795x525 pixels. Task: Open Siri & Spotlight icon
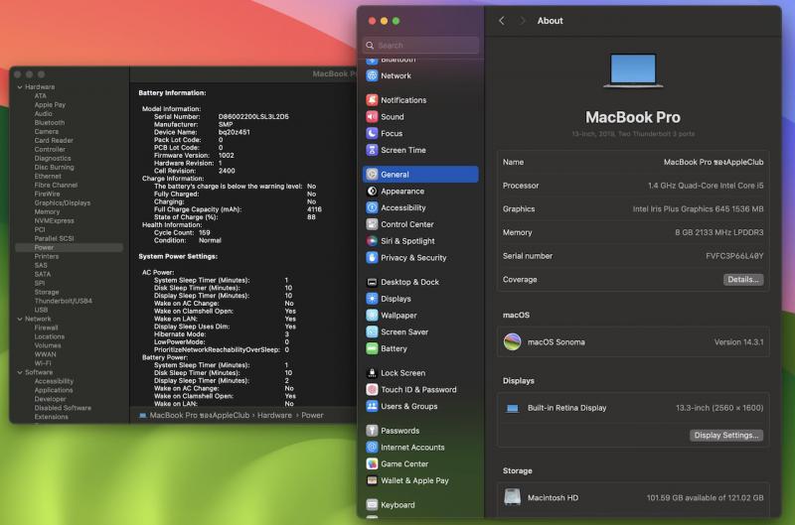(372, 241)
